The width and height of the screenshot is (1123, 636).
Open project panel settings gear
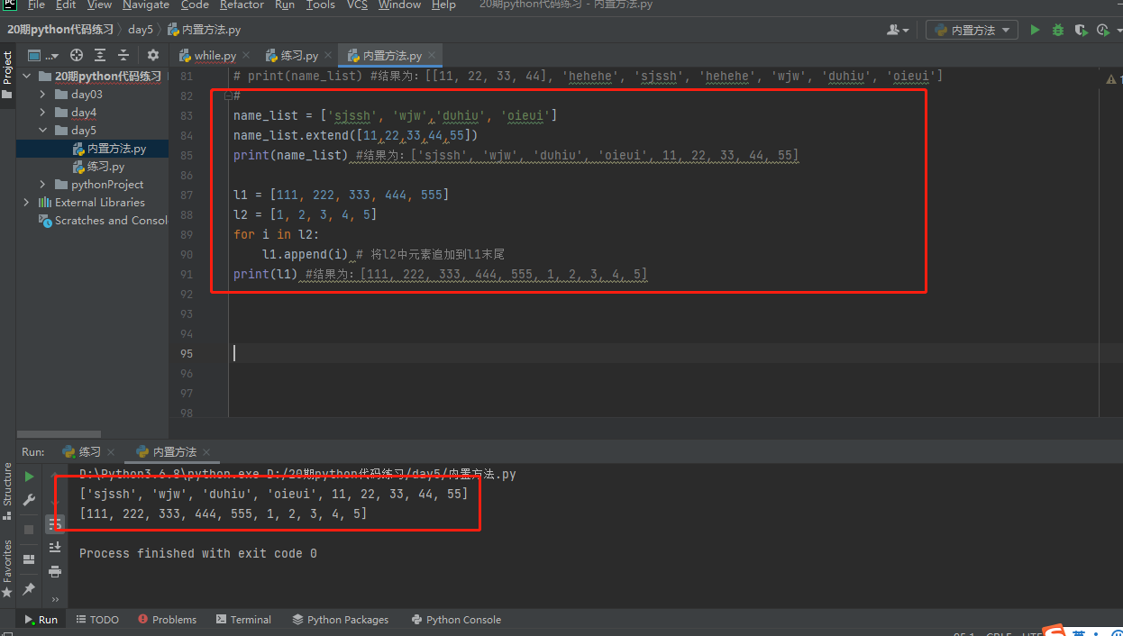pos(152,55)
